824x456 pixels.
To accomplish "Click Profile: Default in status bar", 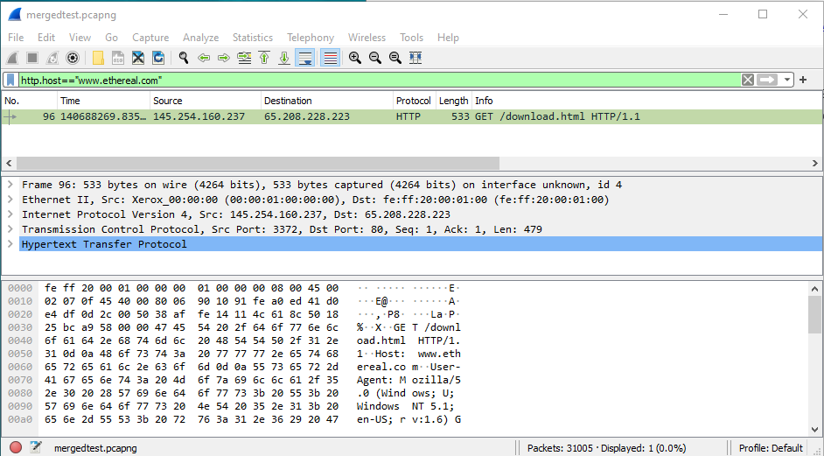I will [771, 448].
